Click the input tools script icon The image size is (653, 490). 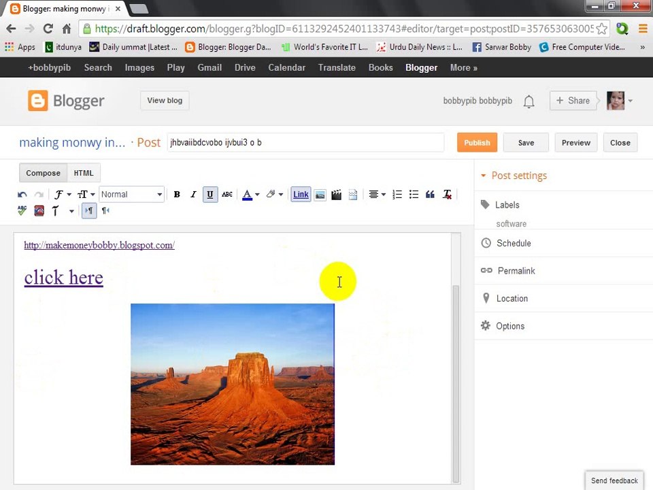55,211
